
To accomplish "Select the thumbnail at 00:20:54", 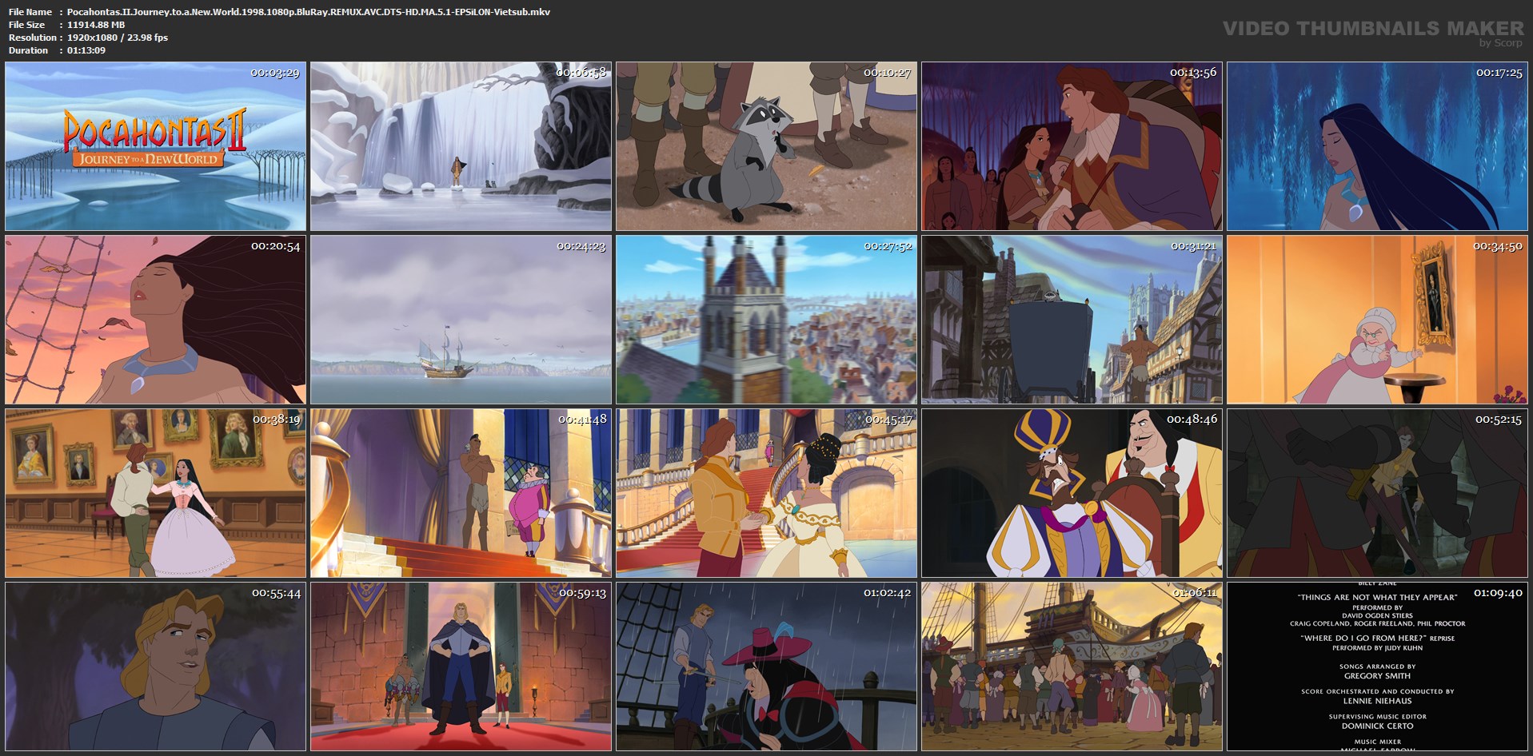I will click(156, 320).
